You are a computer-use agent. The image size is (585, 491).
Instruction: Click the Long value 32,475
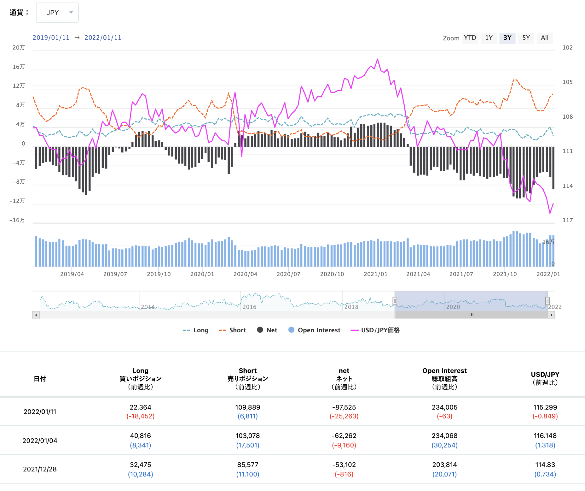point(141,465)
